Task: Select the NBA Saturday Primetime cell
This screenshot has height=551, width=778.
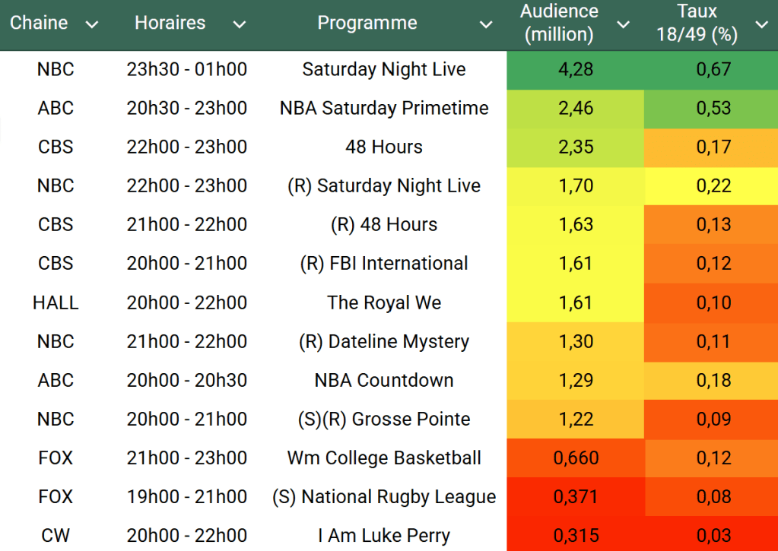Action: (384, 108)
